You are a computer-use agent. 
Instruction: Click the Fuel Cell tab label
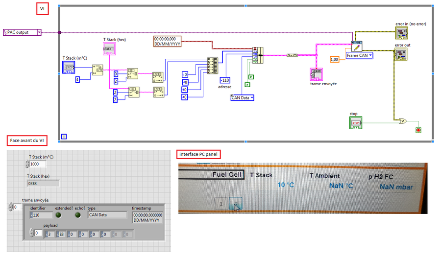click(228, 174)
